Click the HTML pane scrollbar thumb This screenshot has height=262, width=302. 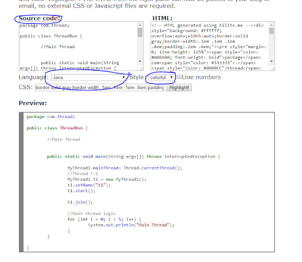(x=271, y=31)
